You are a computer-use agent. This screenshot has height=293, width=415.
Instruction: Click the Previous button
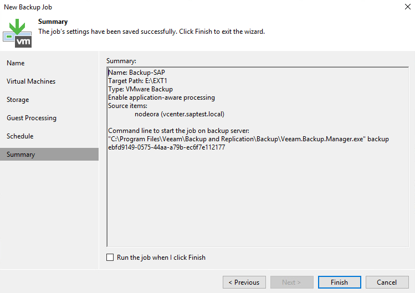[x=244, y=282]
